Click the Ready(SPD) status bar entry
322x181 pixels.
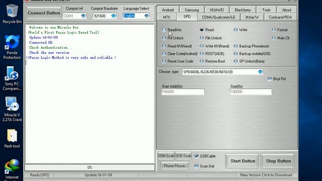pos(40,175)
